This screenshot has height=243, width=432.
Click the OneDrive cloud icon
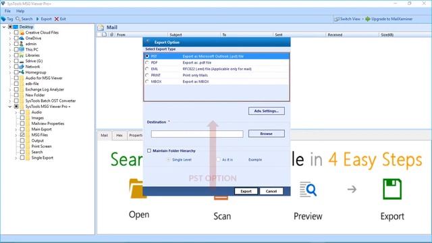click(x=22, y=38)
